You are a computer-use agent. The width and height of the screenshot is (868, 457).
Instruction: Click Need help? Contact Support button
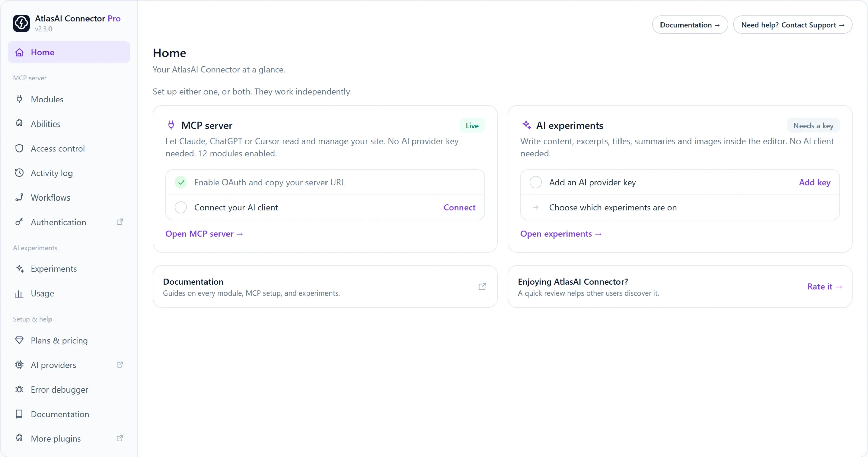(x=792, y=25)
